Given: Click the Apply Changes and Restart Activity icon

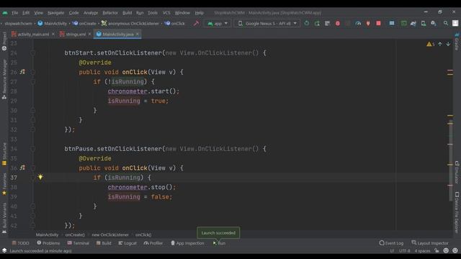Looking at the screenshot, I should coord(317,23).
